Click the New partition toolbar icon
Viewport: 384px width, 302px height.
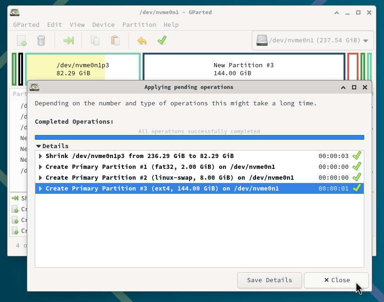[22, 40]
